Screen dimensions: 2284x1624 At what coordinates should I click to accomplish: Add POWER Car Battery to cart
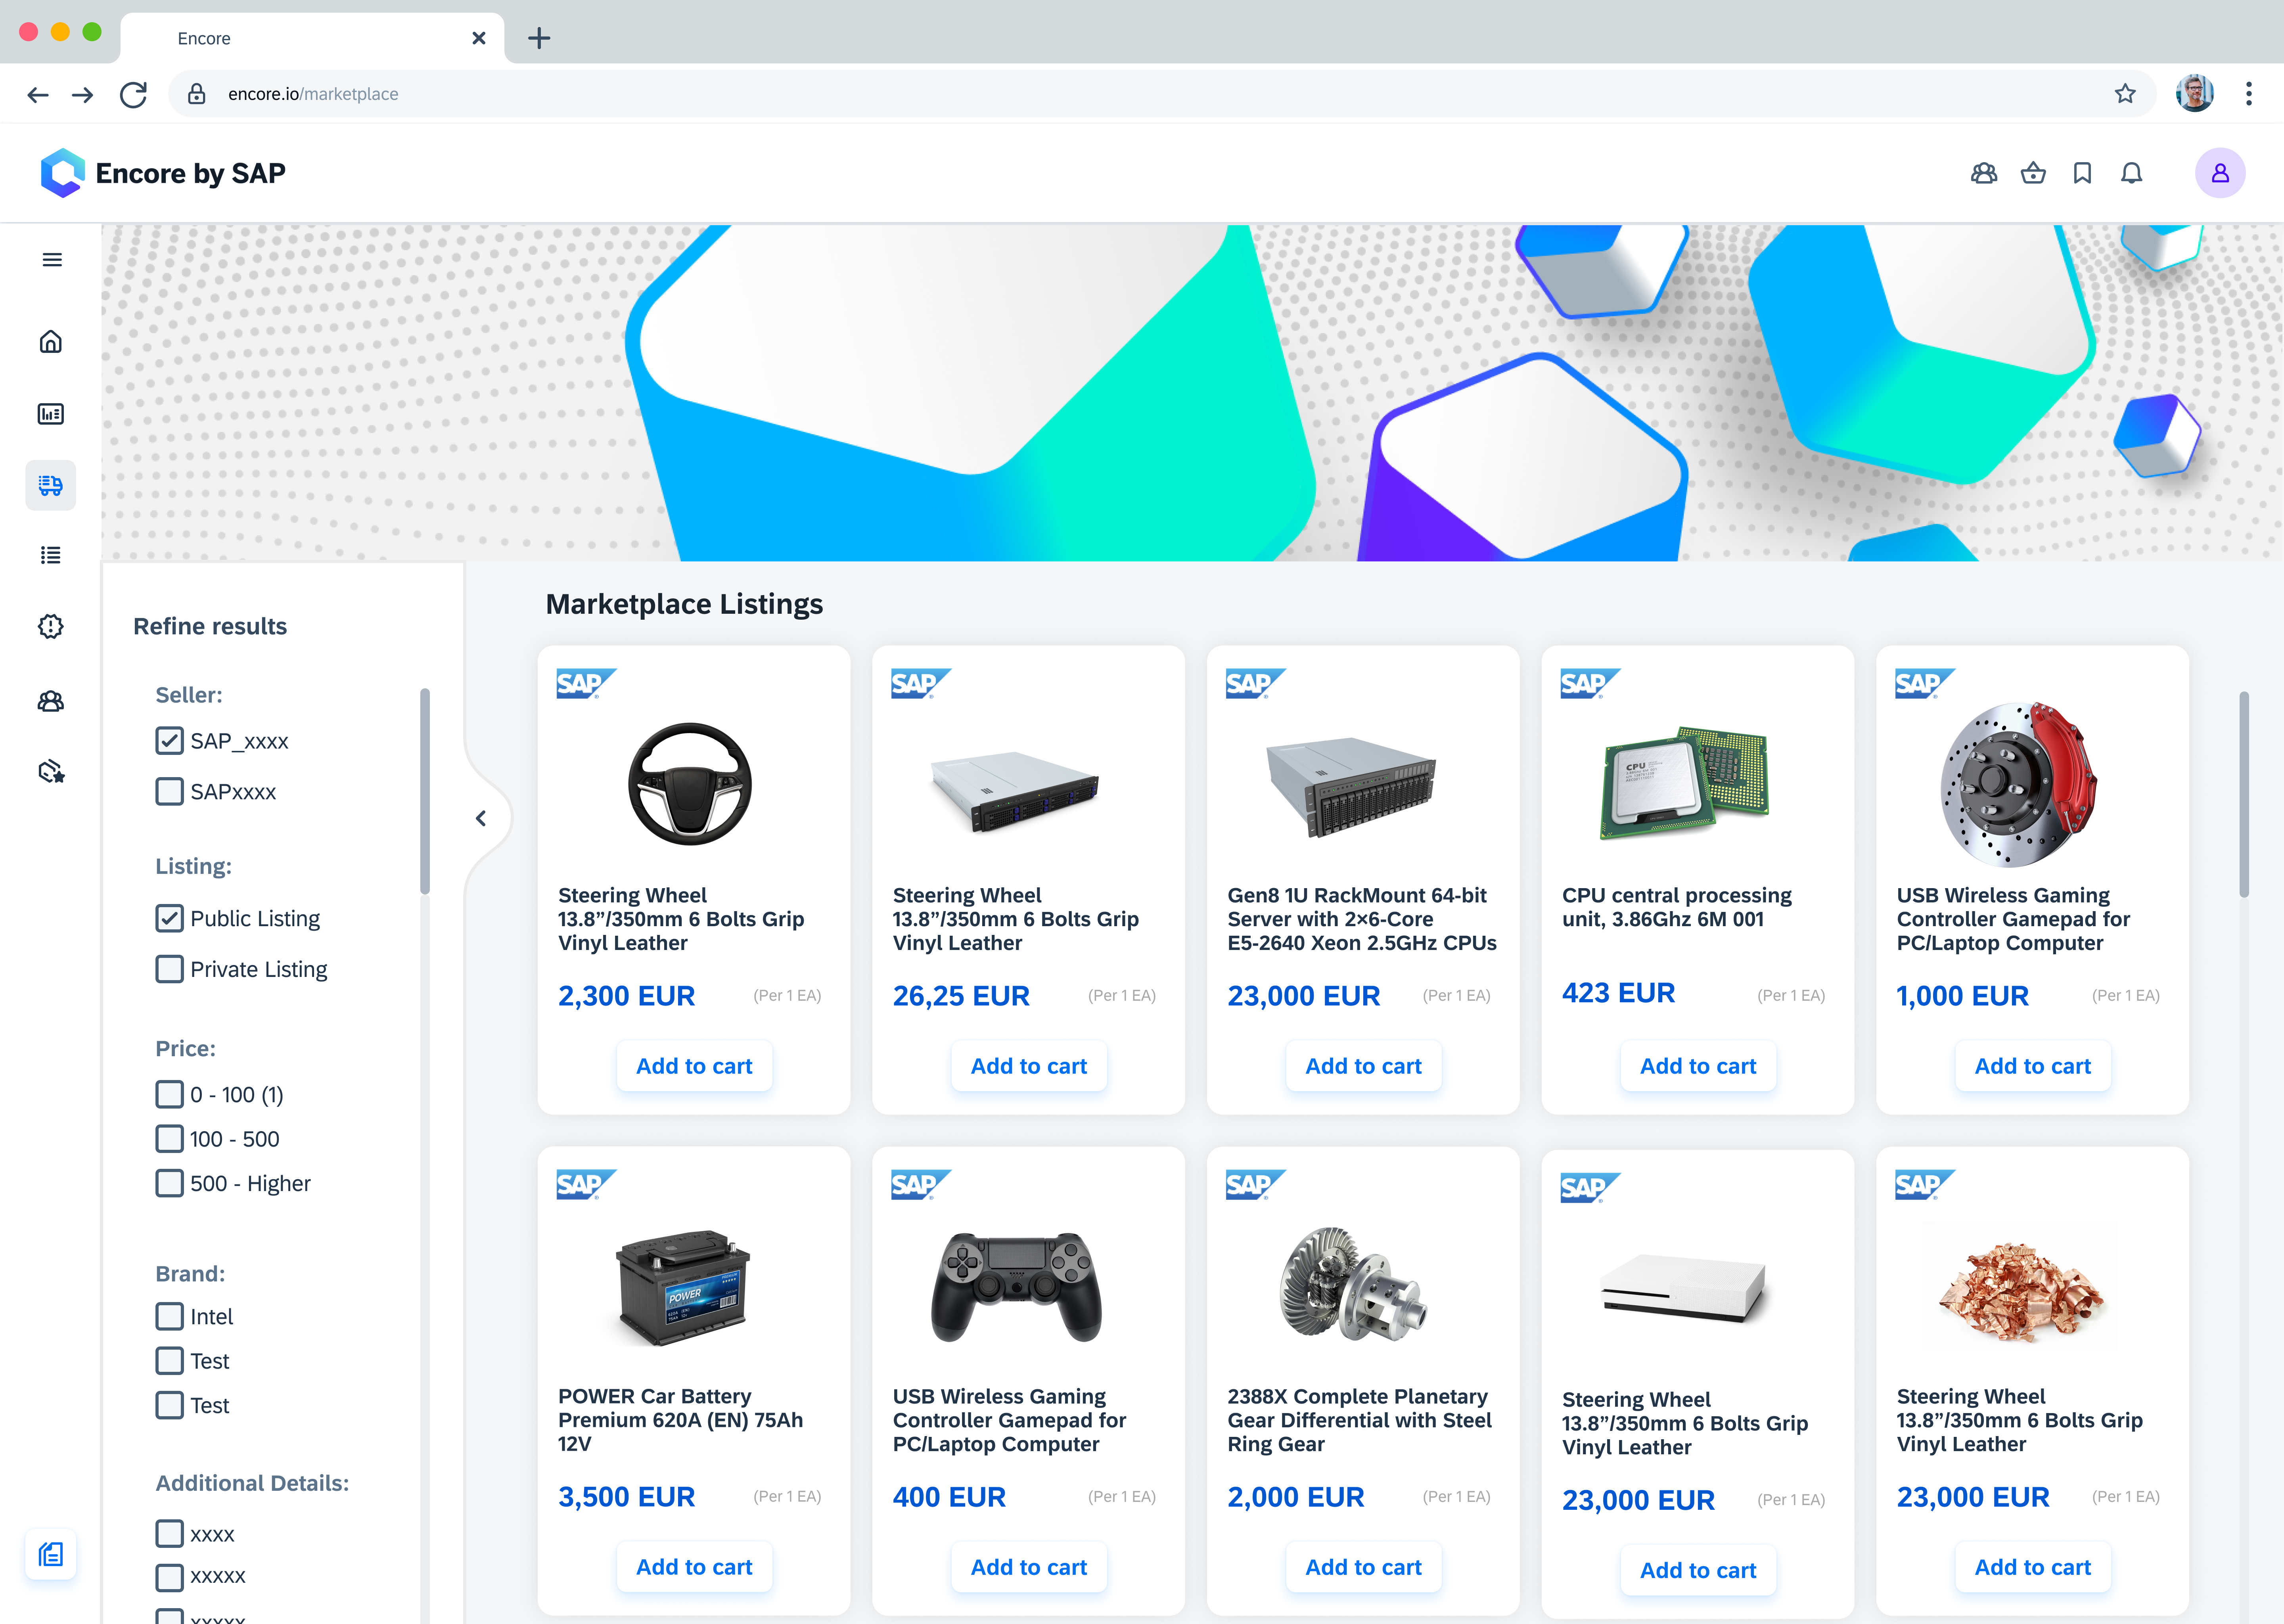pyautogui.click(x=694, y=1567)
